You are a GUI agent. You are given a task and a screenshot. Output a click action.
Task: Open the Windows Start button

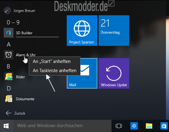click(6, 126)
